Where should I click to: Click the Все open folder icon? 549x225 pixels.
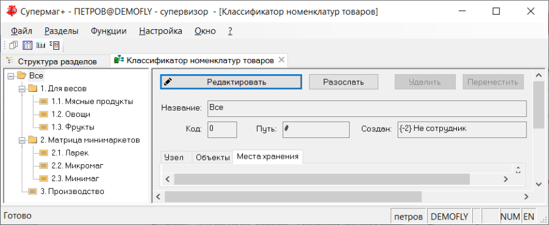[x=22, y=75]
